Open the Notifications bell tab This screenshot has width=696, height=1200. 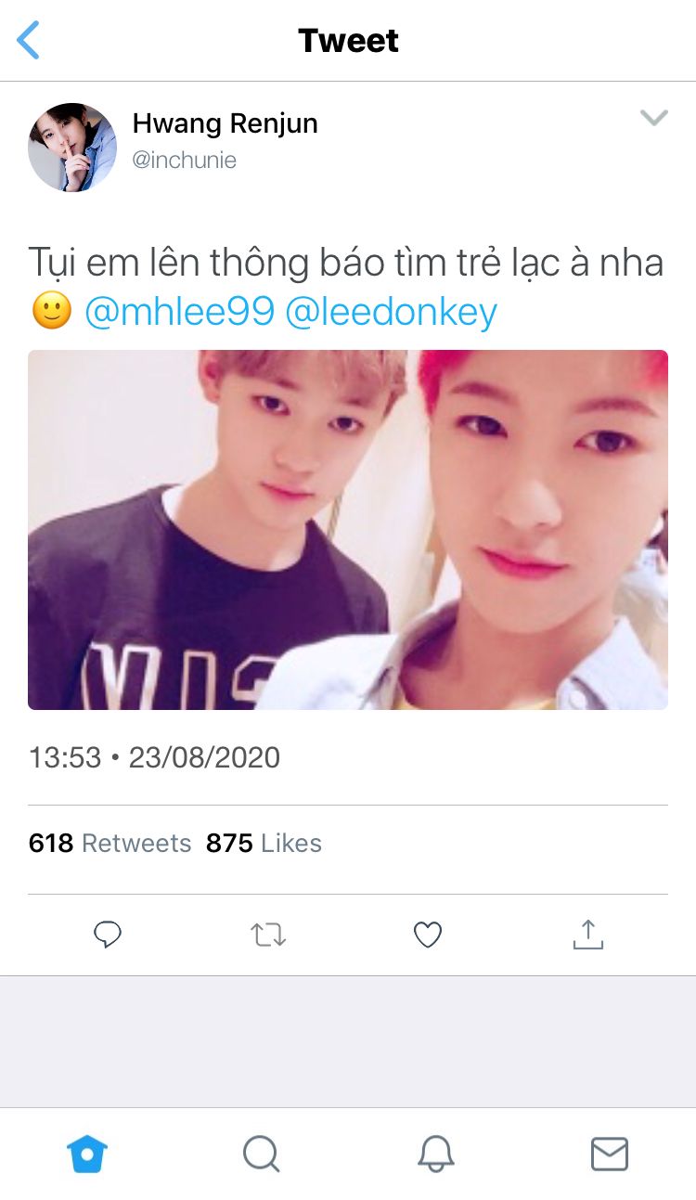[435, 1155]
